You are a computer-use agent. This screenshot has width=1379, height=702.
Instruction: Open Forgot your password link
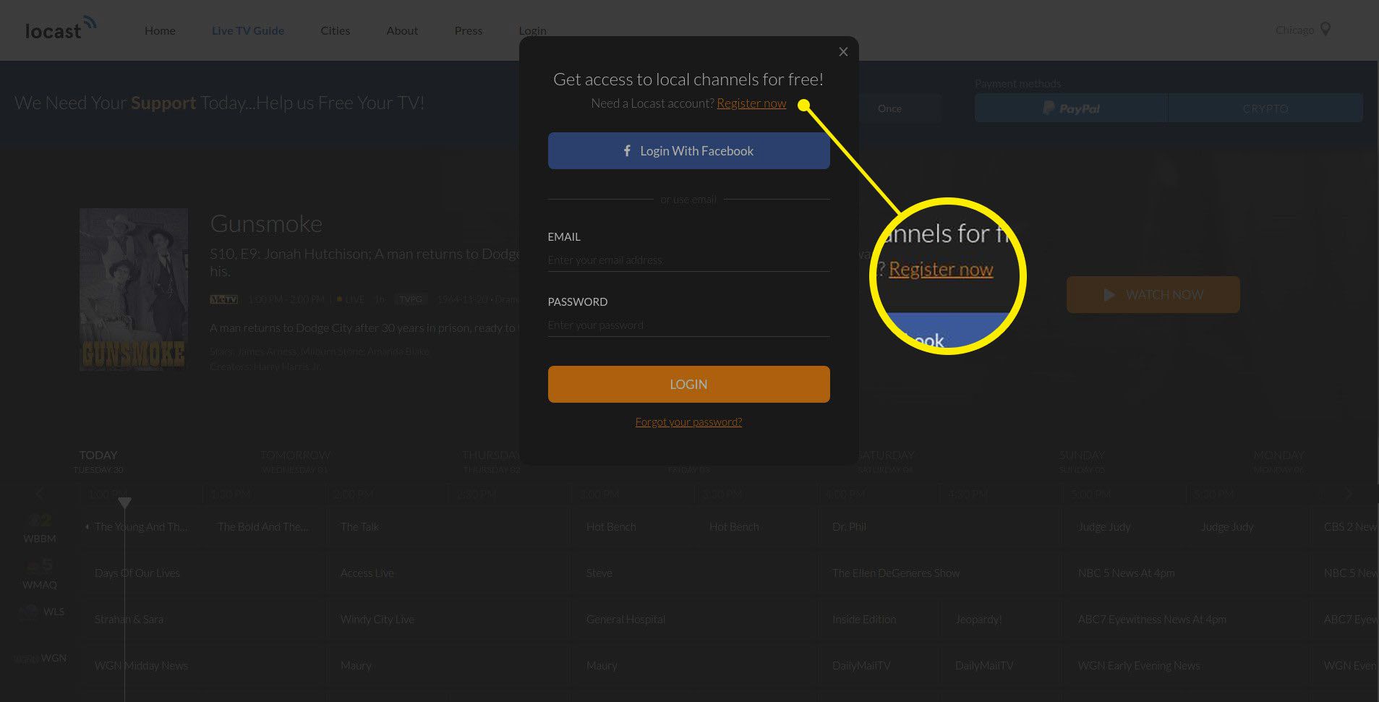pyautogui.click(x=688, y=422)
